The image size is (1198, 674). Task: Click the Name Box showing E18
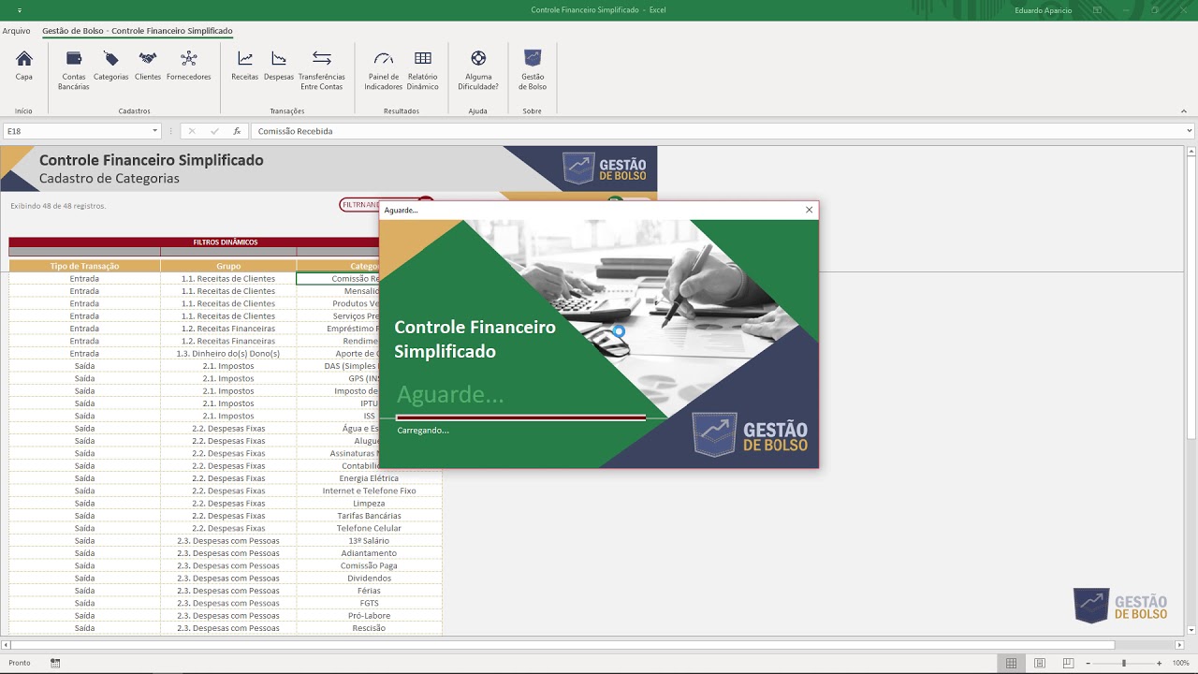[x=76, y=131]
